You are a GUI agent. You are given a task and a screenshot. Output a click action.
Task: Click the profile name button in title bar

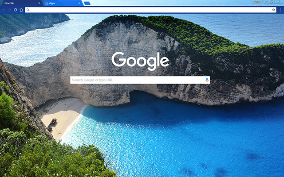pyautogui.click(x=257, y=2)
